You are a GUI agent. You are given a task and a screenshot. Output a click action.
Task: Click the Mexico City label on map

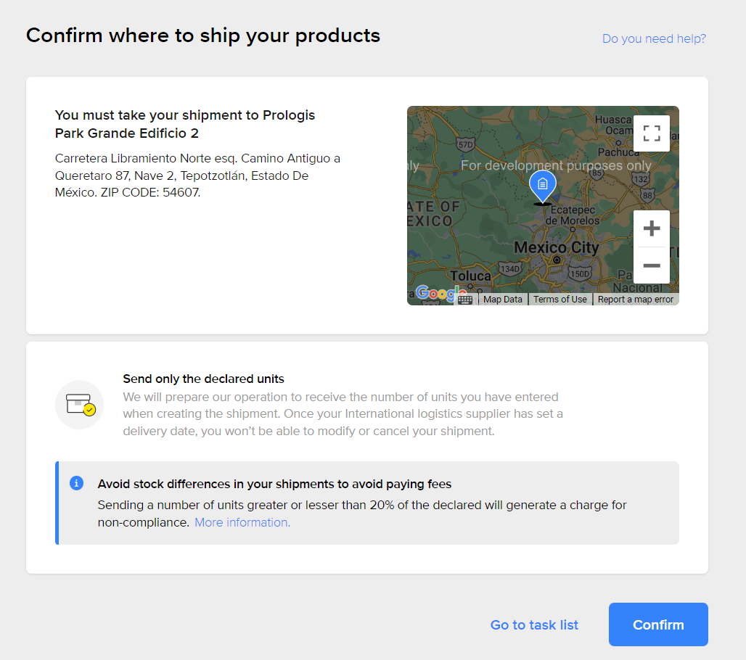click(557, 248)
